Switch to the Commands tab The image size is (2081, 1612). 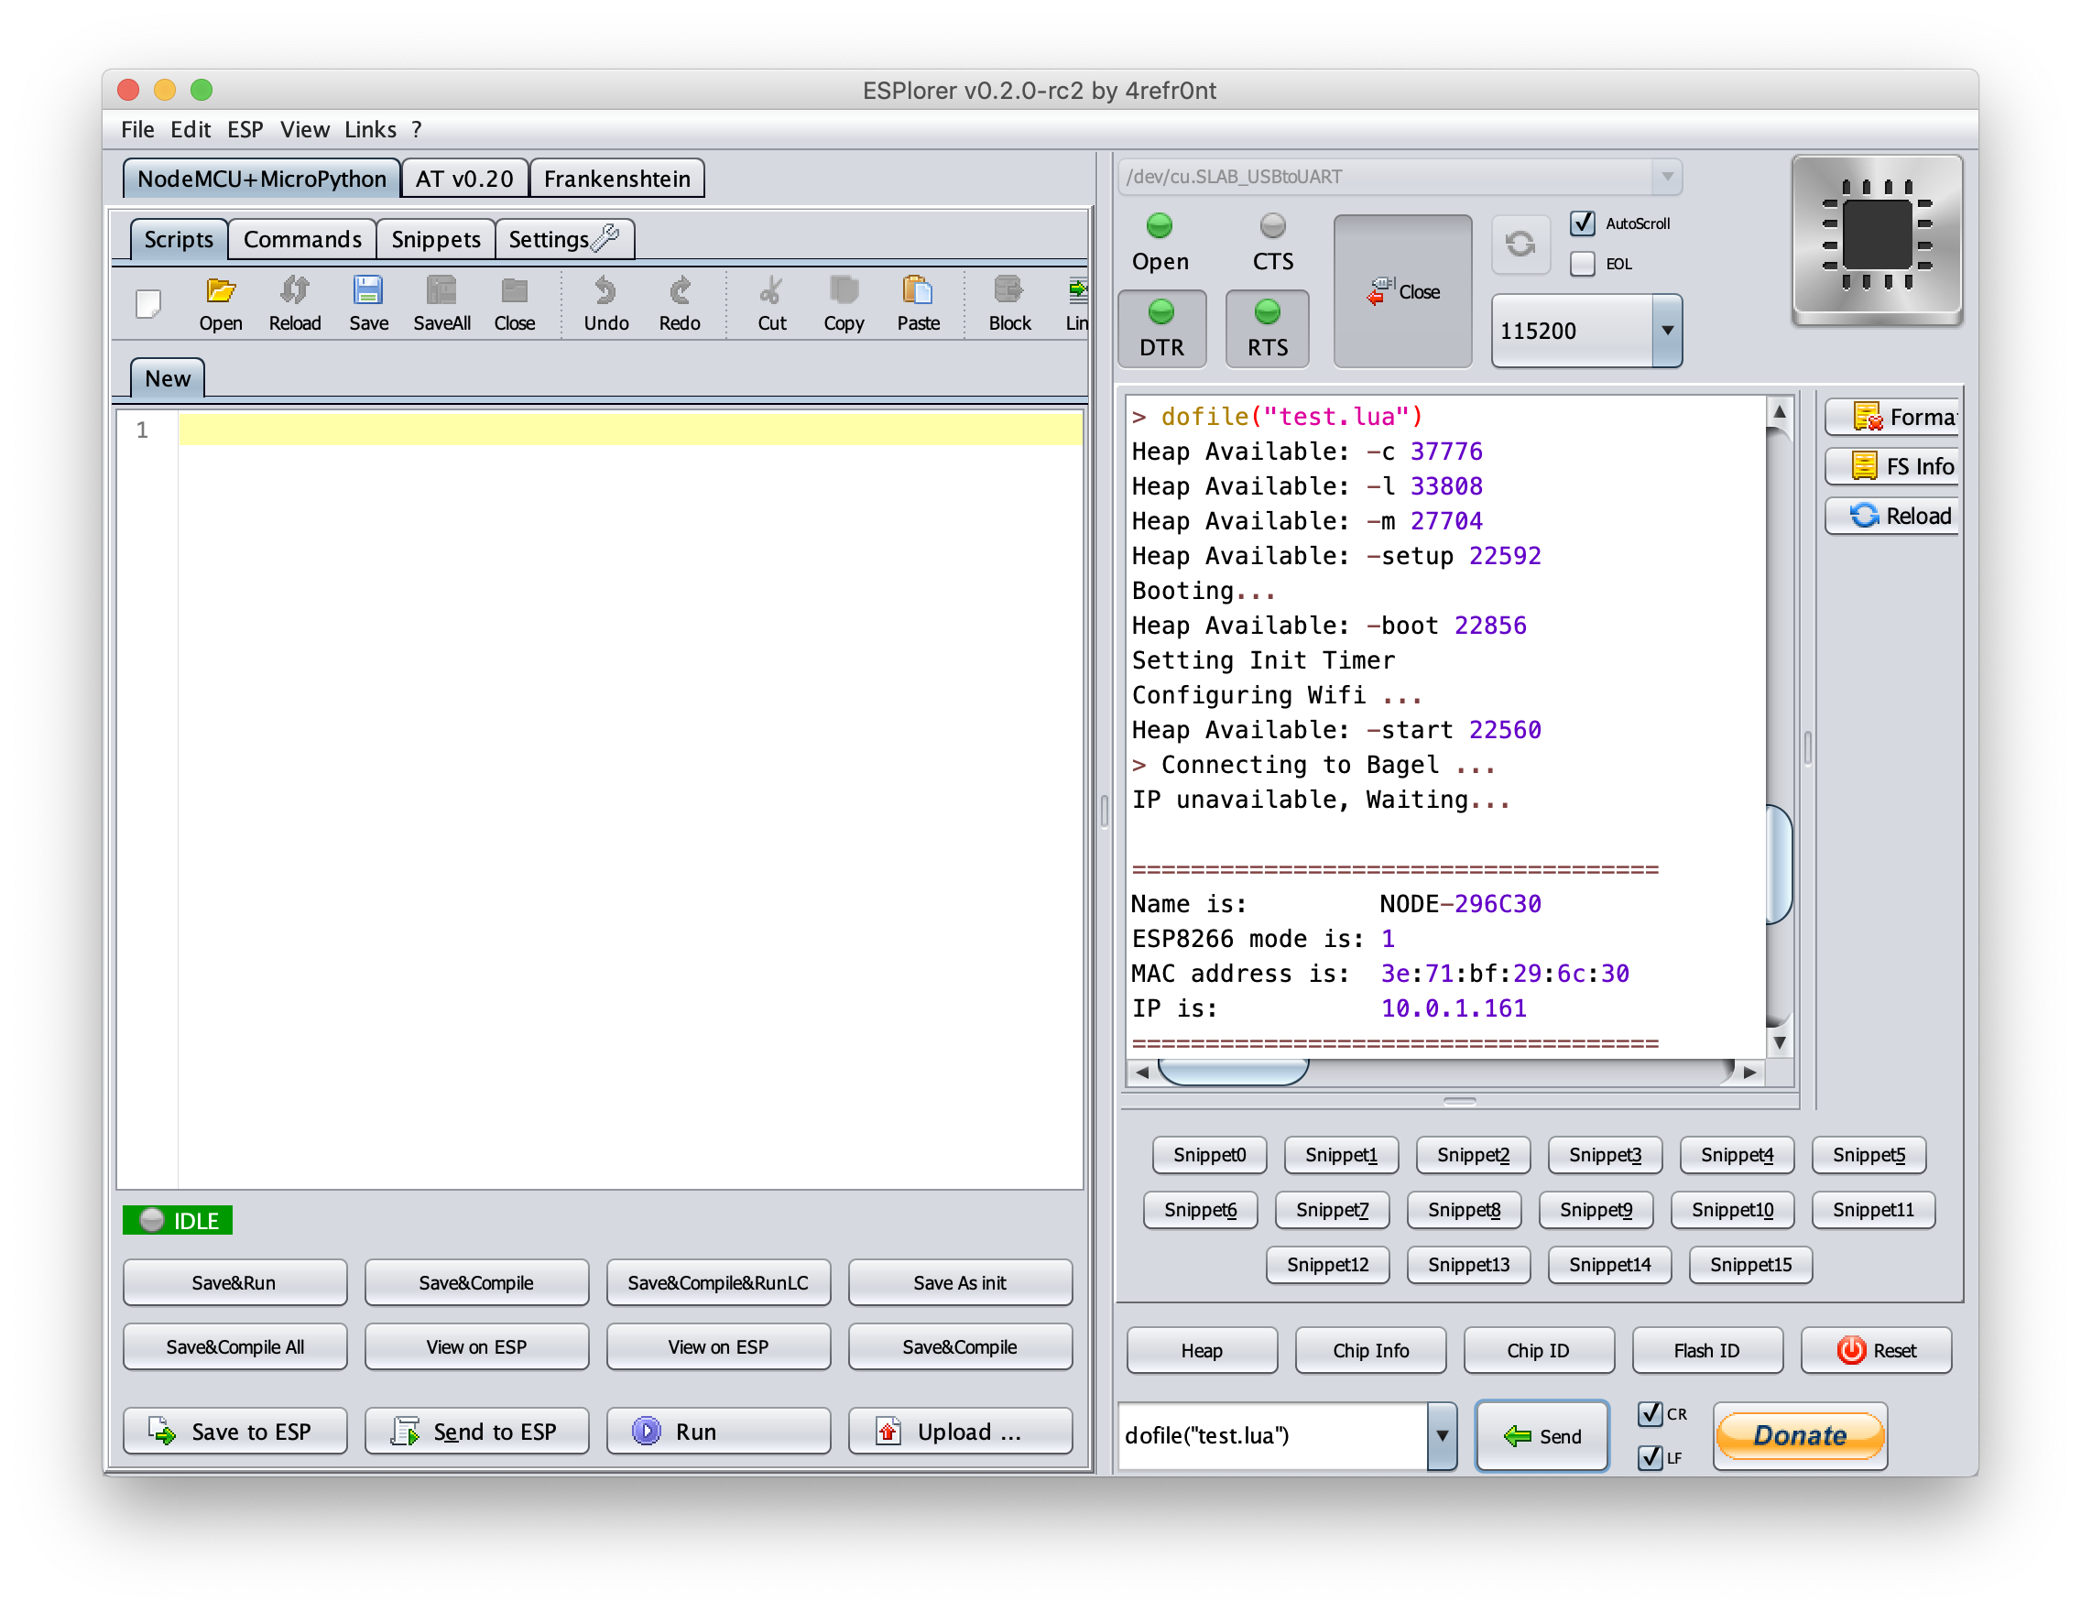pyautogui.click(x=302, y=239)
